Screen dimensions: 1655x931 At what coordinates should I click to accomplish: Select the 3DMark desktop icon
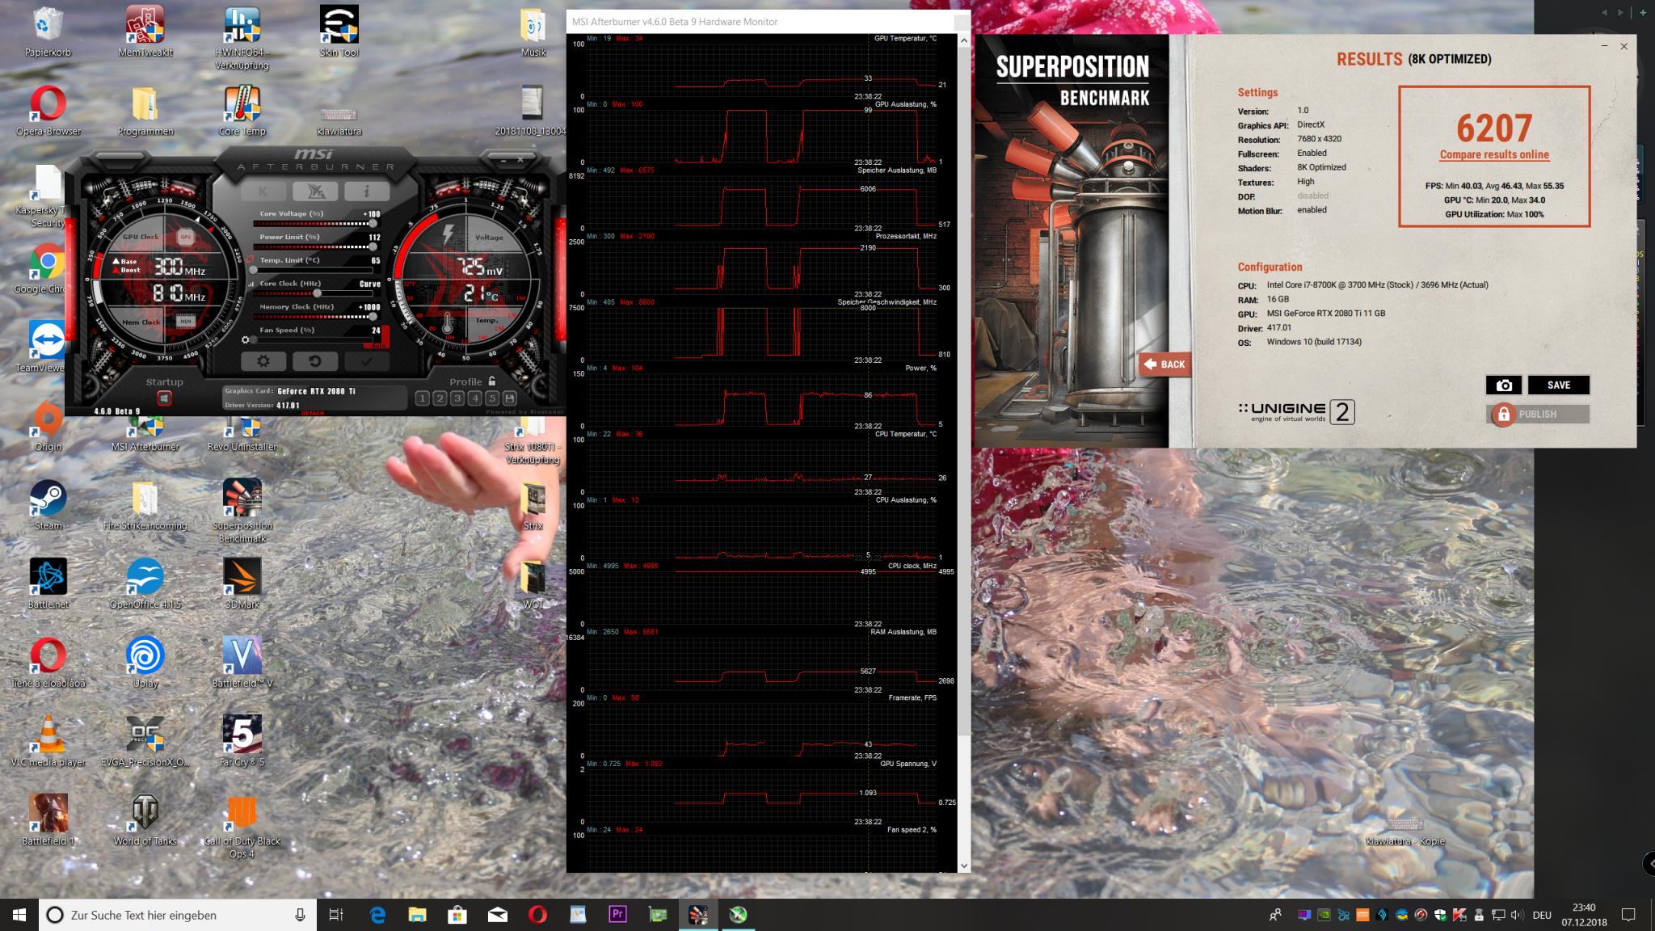(242, 584)
